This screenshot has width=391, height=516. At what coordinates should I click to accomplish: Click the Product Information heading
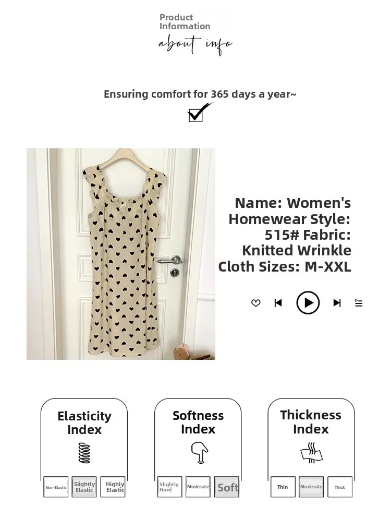point(185,22)
